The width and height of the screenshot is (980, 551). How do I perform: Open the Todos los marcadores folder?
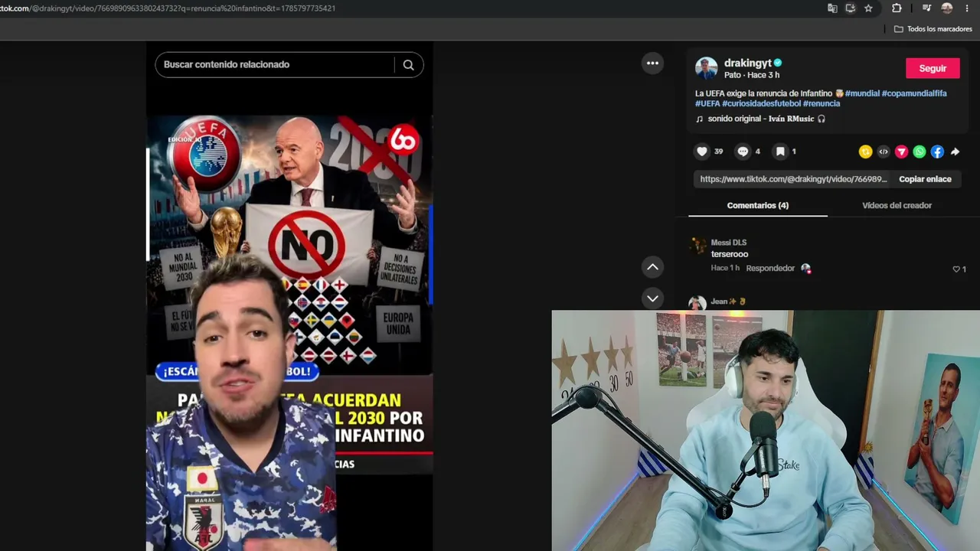(933, 29)
